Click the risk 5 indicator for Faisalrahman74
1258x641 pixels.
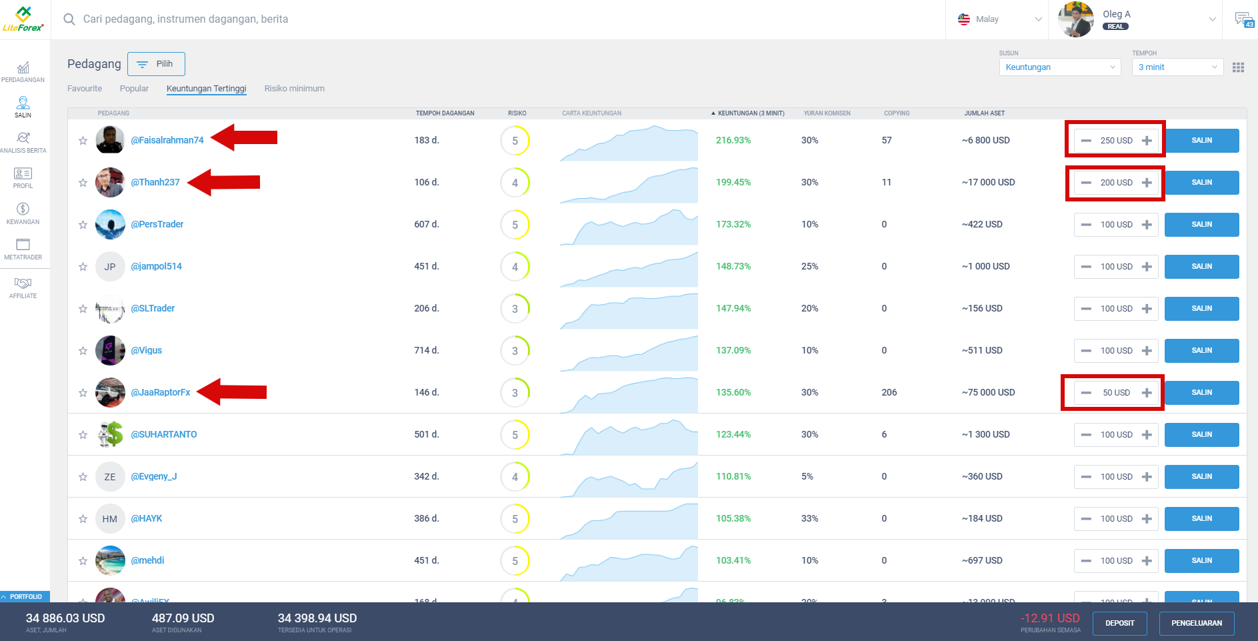pyautogui.click(x=515, y=141)
